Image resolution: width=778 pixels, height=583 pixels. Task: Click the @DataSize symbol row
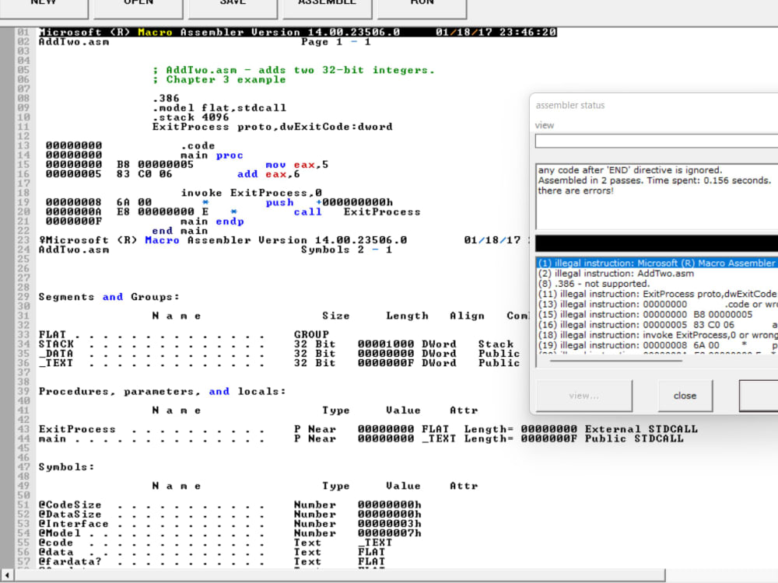230,514
